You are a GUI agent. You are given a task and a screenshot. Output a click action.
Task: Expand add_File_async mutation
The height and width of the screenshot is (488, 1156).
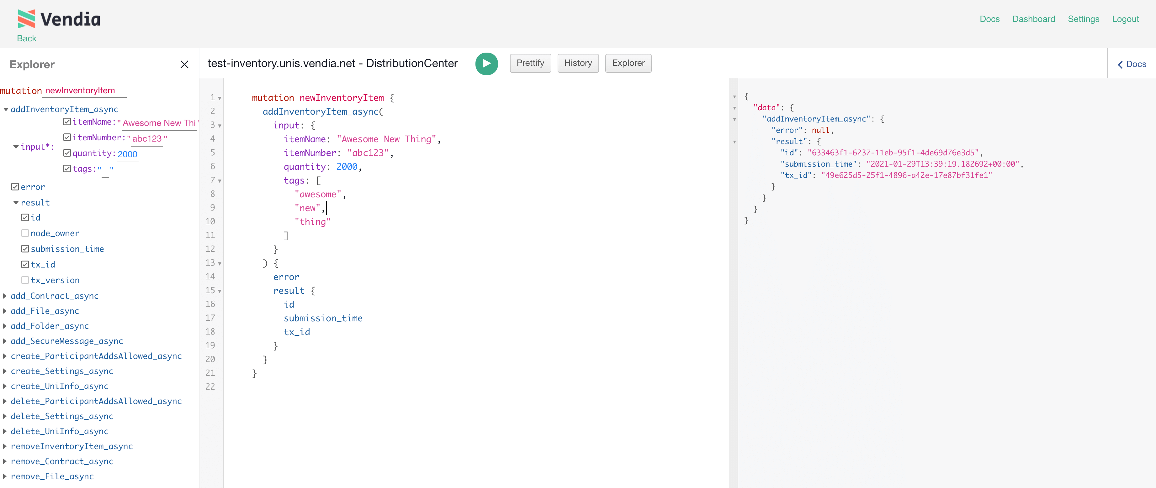(x=5, y=311)
